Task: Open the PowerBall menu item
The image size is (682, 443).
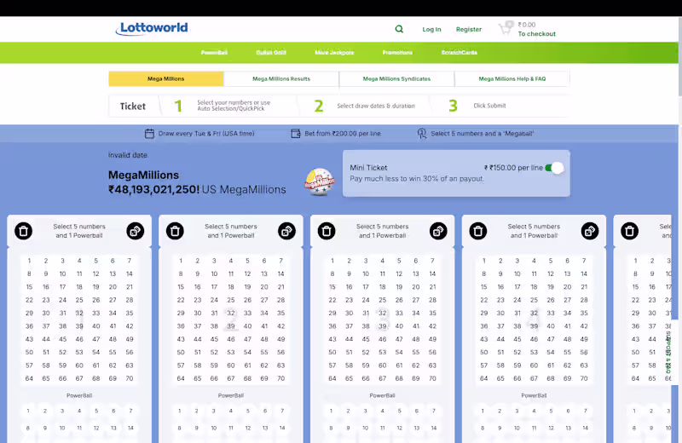Action: pyautogui.click(x=214, y=53)
